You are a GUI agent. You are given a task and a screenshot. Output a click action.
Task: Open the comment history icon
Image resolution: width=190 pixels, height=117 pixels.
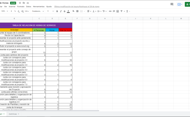click(x=172, y=4)
